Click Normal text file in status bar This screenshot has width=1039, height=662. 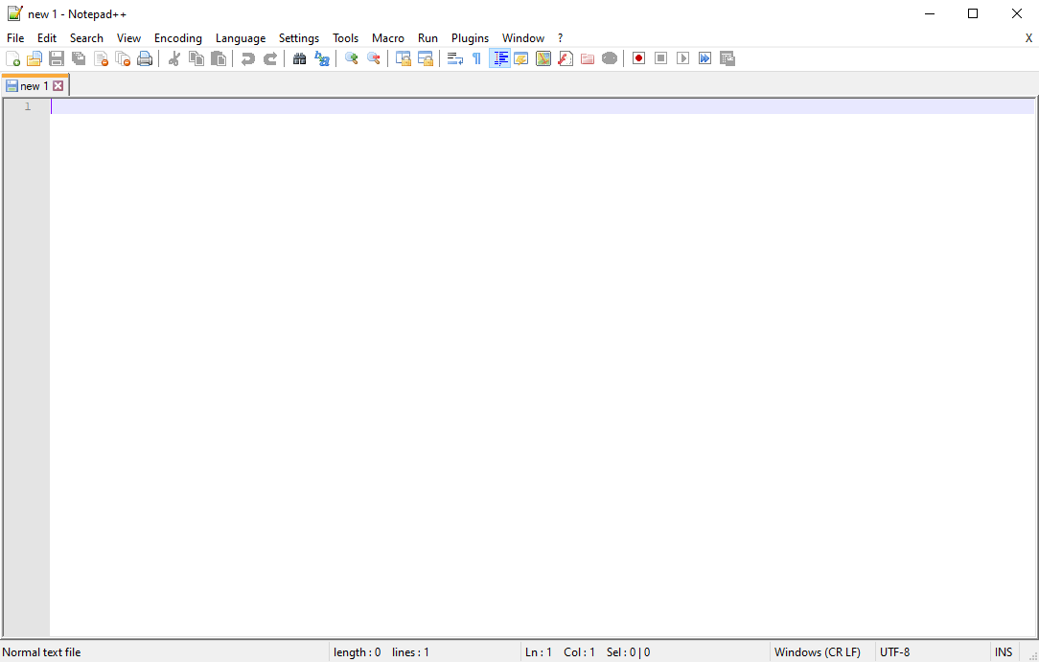coord(42,652)
